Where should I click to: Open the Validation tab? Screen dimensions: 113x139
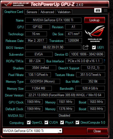64,12
